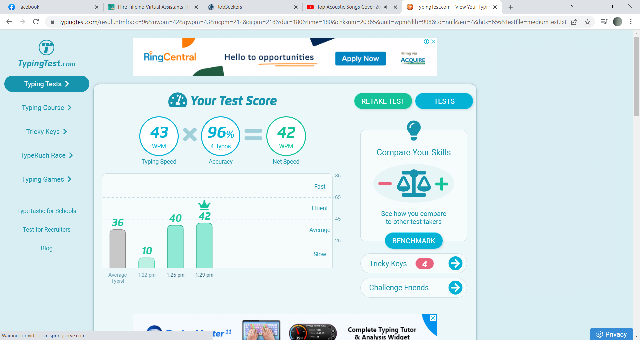View site security lock information
This screenshot has height=340, width=640.
(52, 22)
